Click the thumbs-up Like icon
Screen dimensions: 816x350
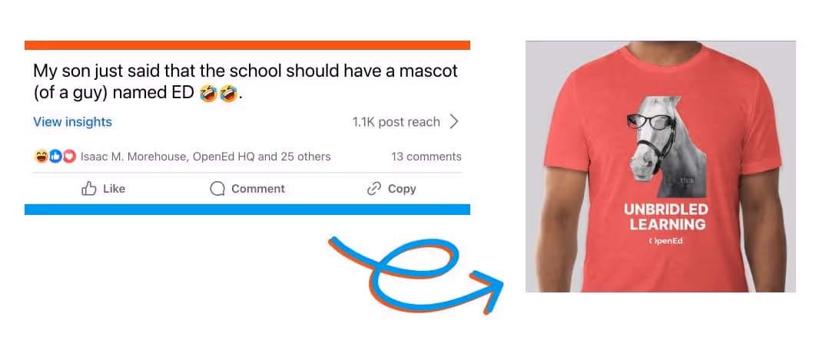click(89, 188)
